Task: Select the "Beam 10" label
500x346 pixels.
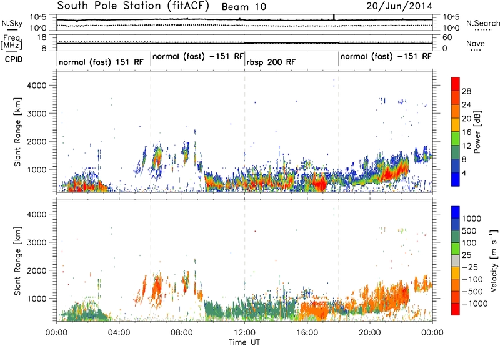Action: point(244,7)
